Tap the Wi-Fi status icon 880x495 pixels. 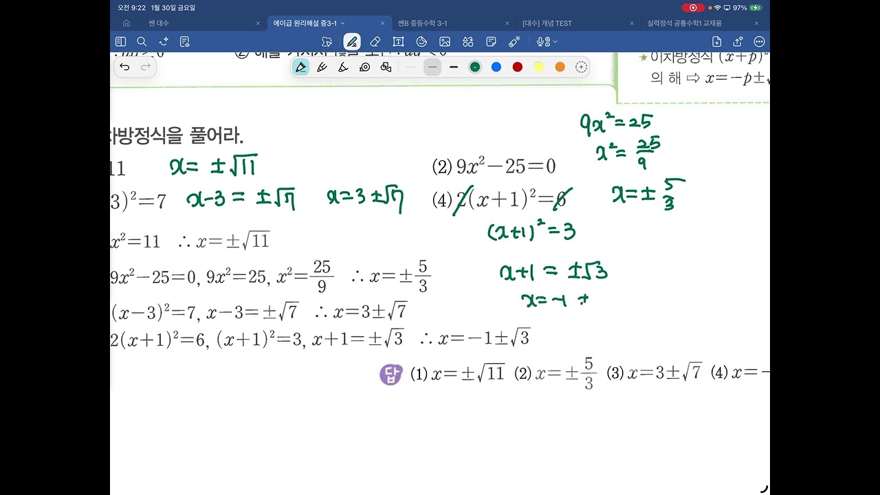pyautogui.click(x=717, y=8)
